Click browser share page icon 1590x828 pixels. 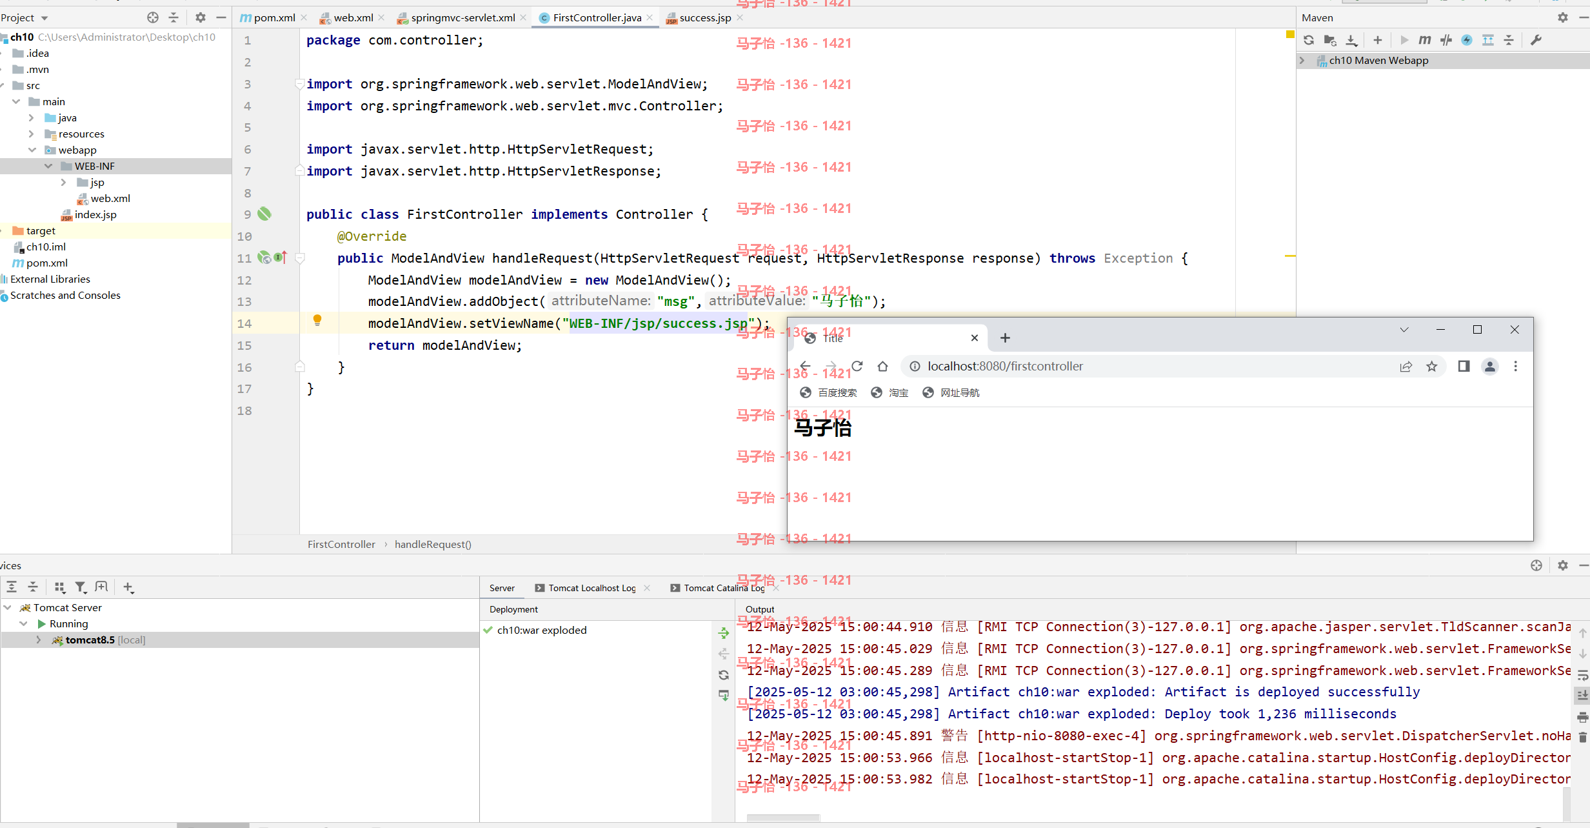pyautogui.click(x=1406, y=366)
